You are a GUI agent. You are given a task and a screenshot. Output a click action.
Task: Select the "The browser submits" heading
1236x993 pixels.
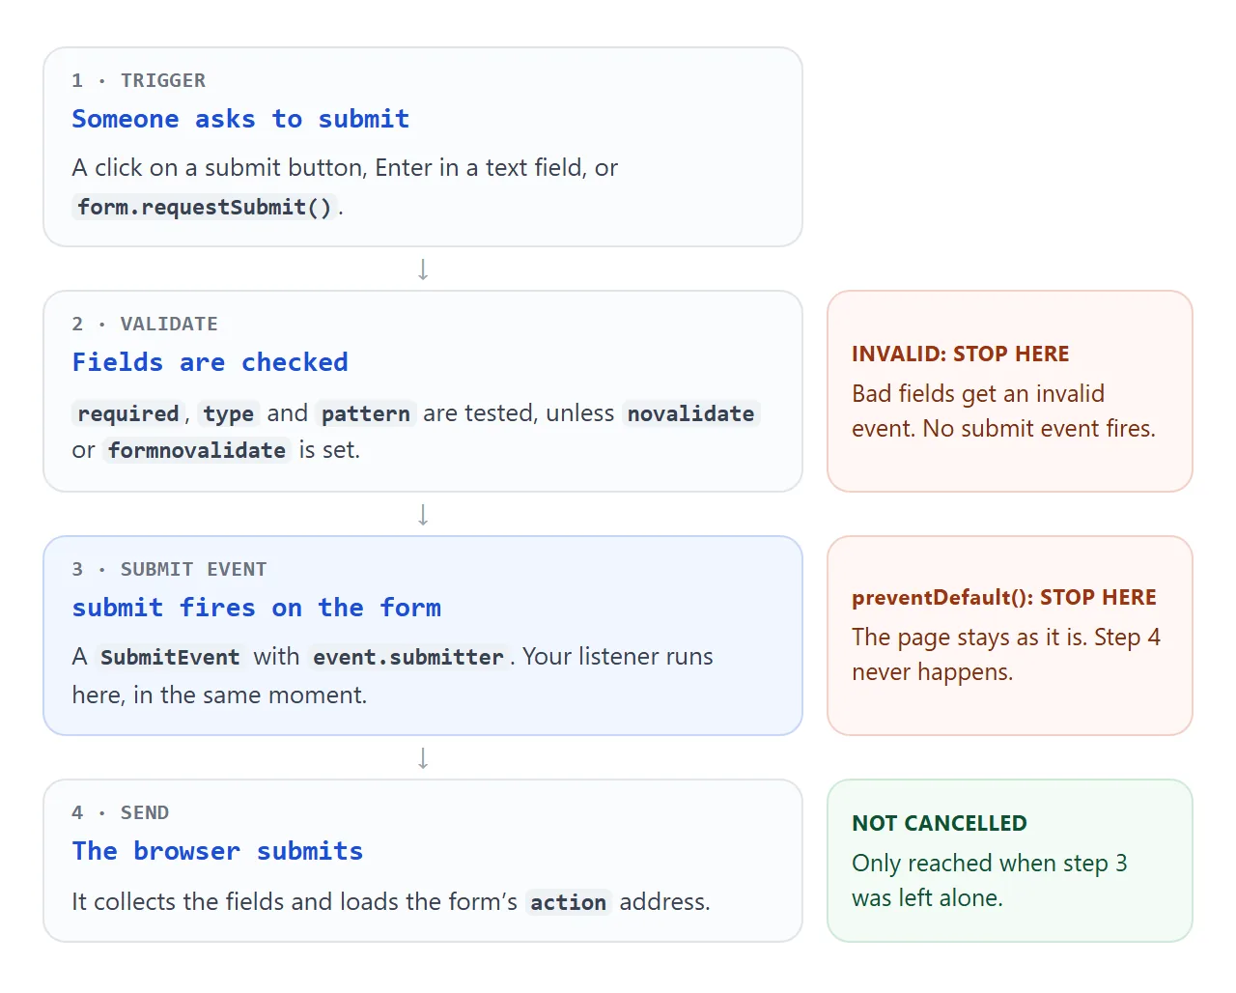tap(217, 851)
